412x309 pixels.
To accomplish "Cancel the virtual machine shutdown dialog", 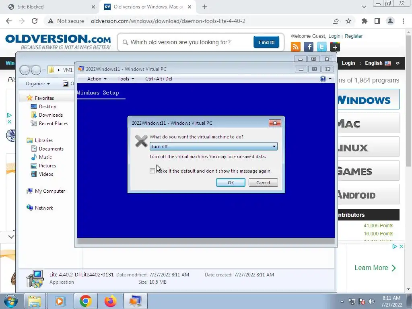I will pos(263,183).
